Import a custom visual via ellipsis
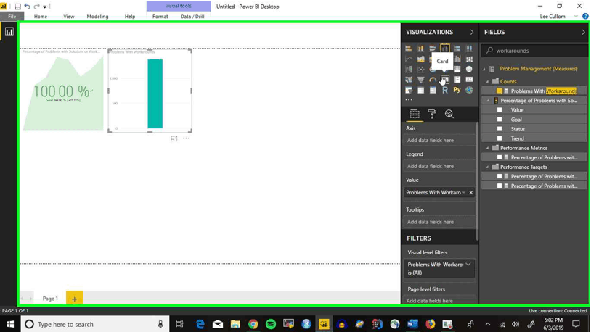 pos(409,100)
